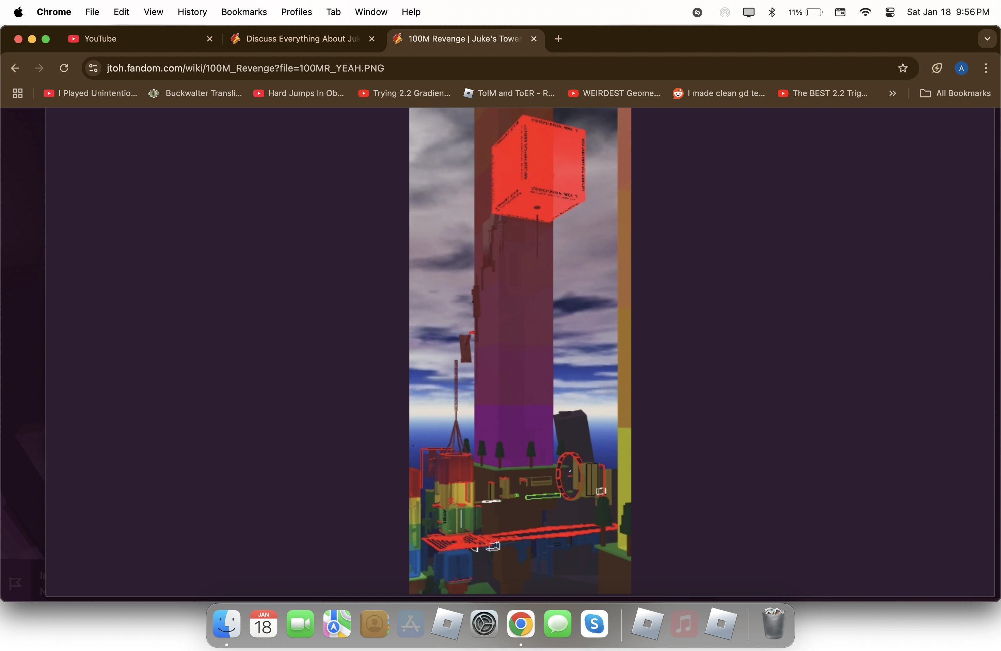Open the History menu
Viewport: 1001px width, 651px height.
[192, 12]
